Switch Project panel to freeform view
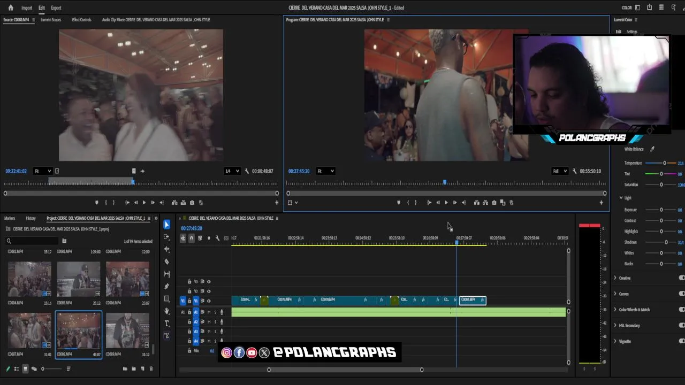Image resolution: width=685 pixels, height=385 pixels. pos(34,369)
